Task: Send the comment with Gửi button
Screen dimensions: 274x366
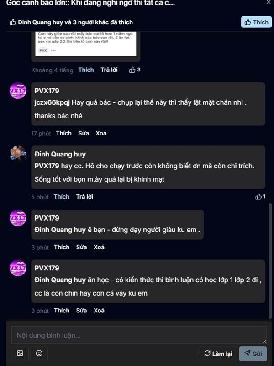Action: point(253,354)
